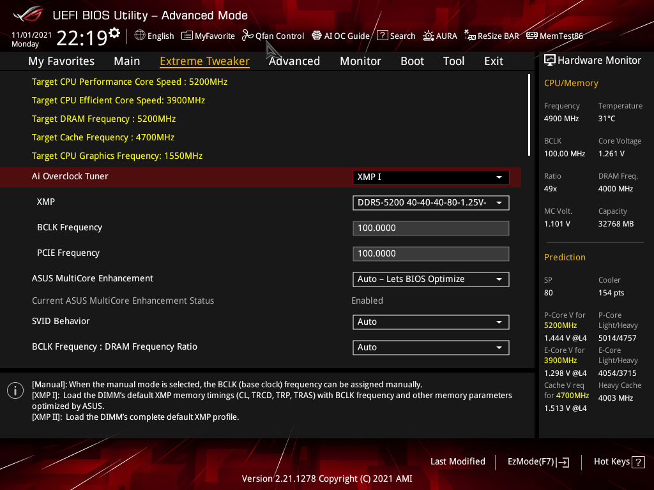Open MyFavorite list icon
This screenshot has width=654, height=490.
coord(187,36)
